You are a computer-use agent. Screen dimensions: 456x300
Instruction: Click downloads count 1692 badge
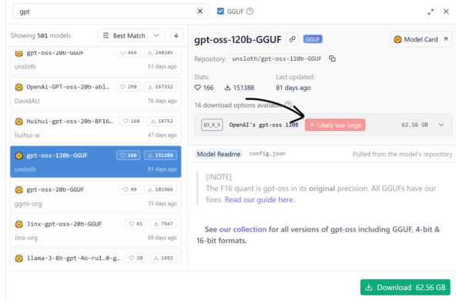[163, 258]
